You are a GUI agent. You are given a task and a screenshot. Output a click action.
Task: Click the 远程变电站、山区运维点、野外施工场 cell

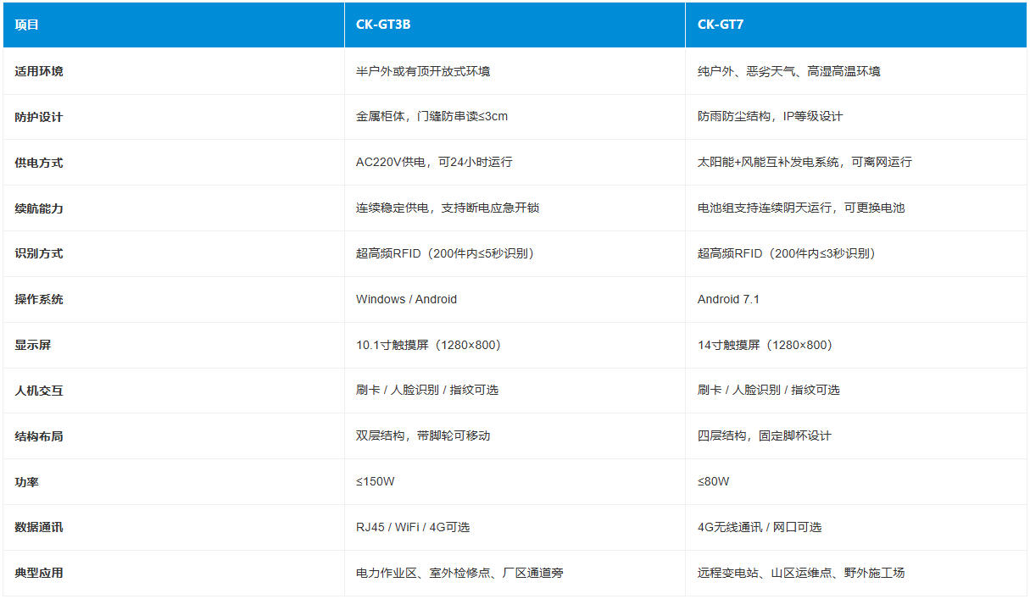[x=800, y=573]
